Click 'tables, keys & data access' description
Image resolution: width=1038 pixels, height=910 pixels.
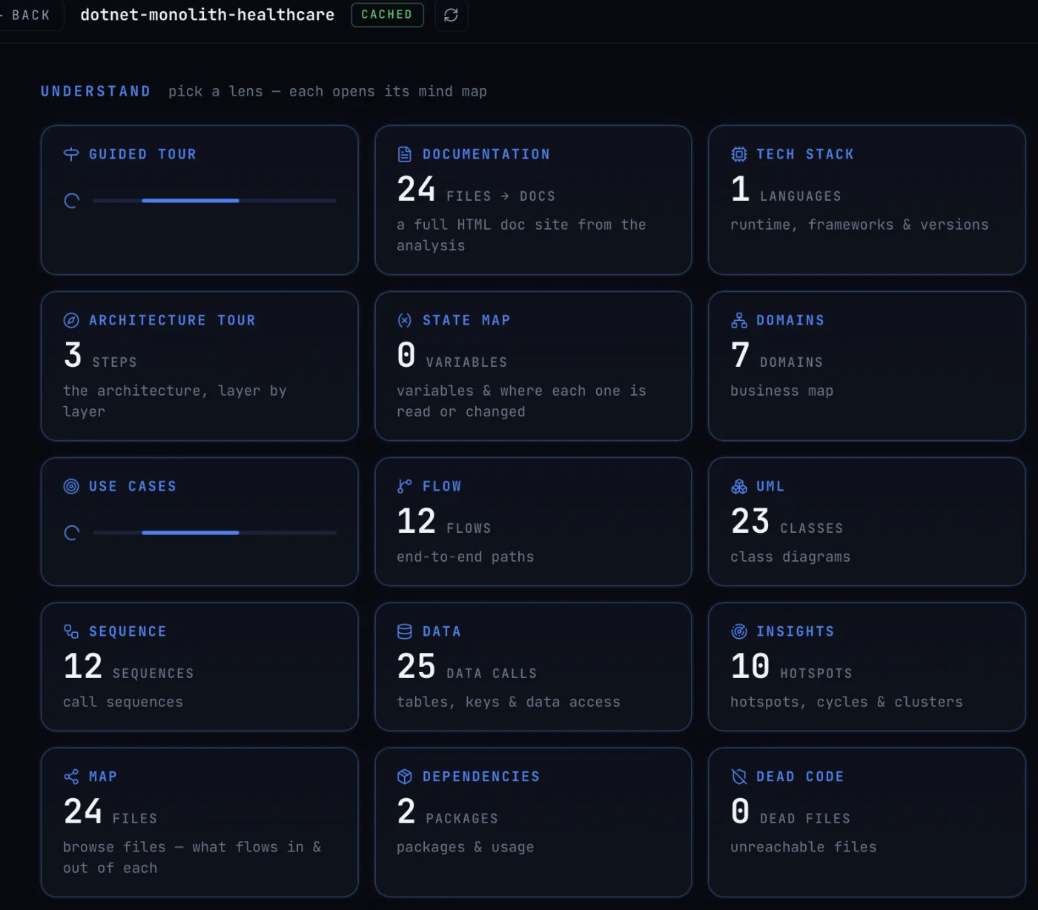point(509,702)
